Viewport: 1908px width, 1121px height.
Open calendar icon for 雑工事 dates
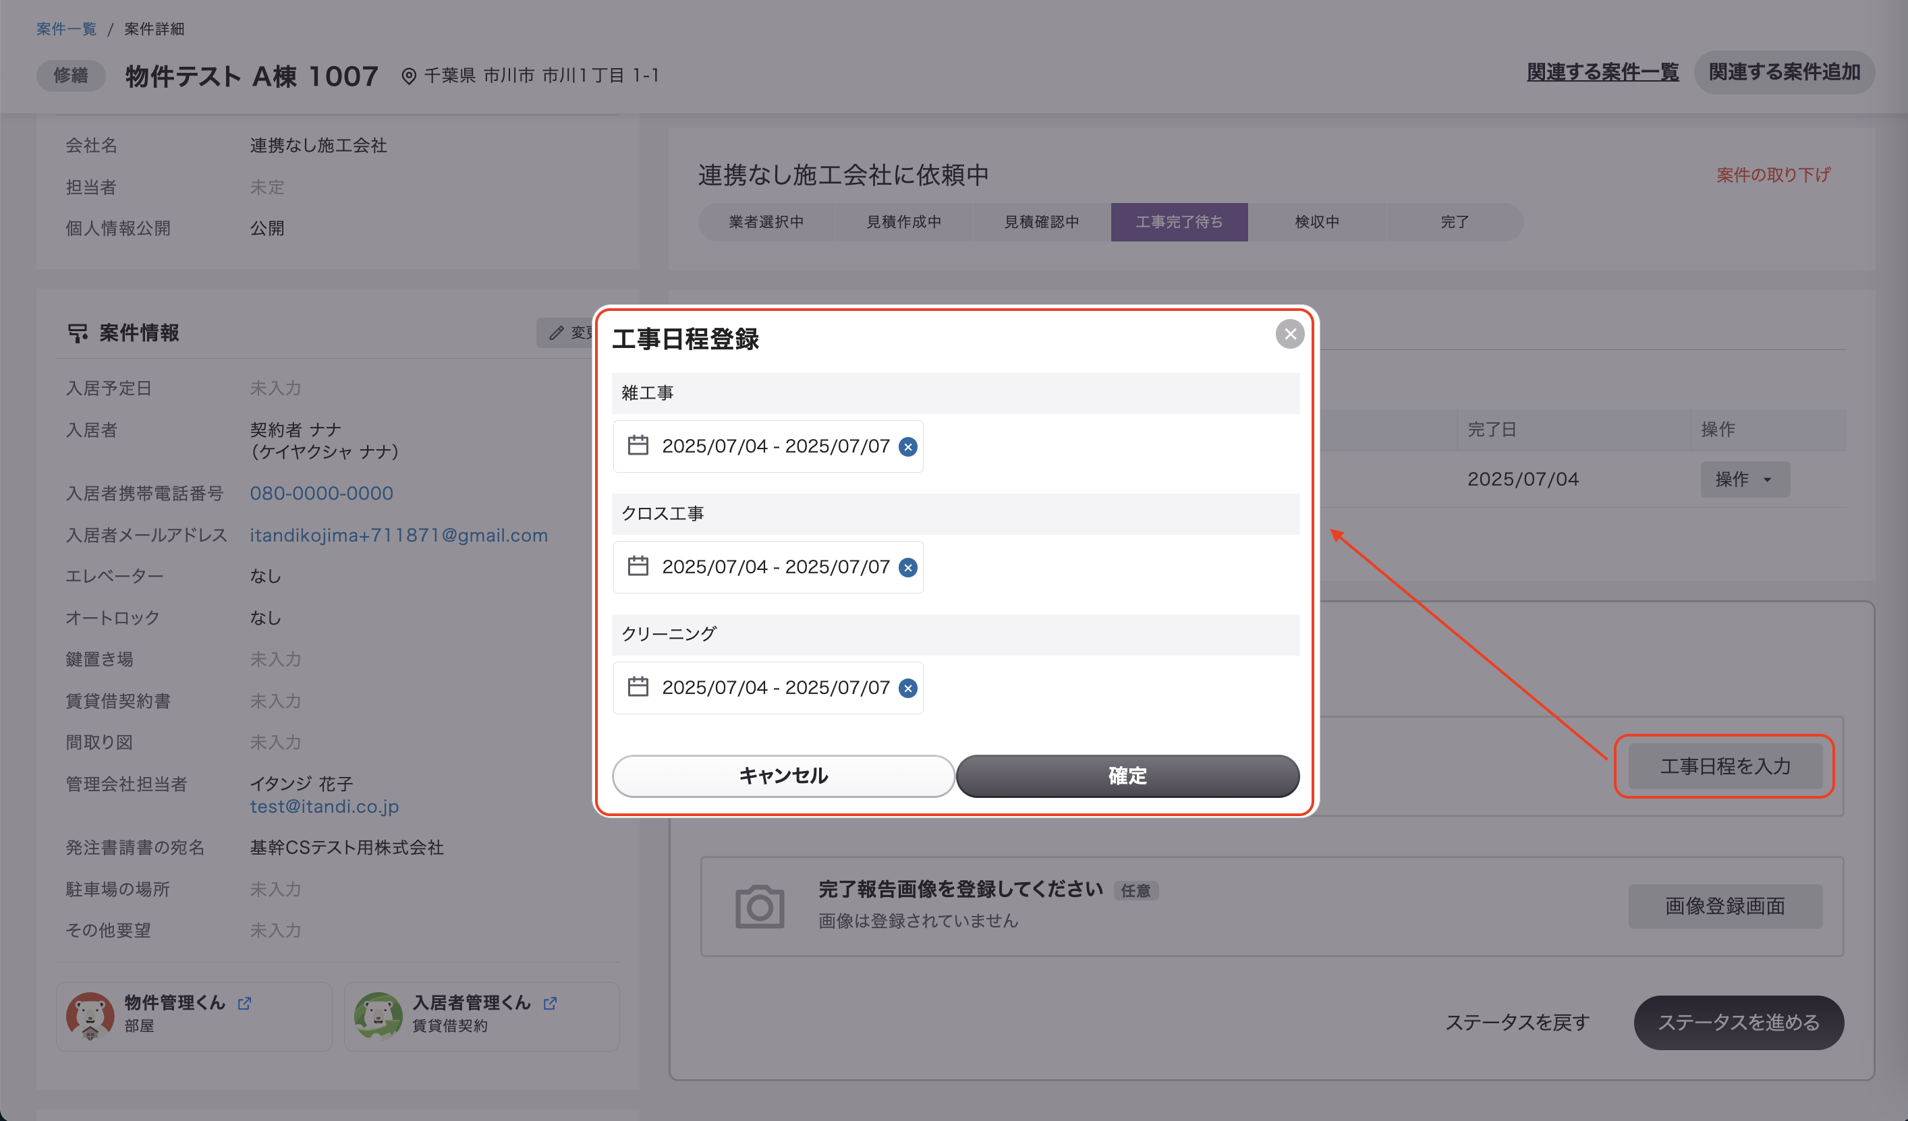(638, 445)
